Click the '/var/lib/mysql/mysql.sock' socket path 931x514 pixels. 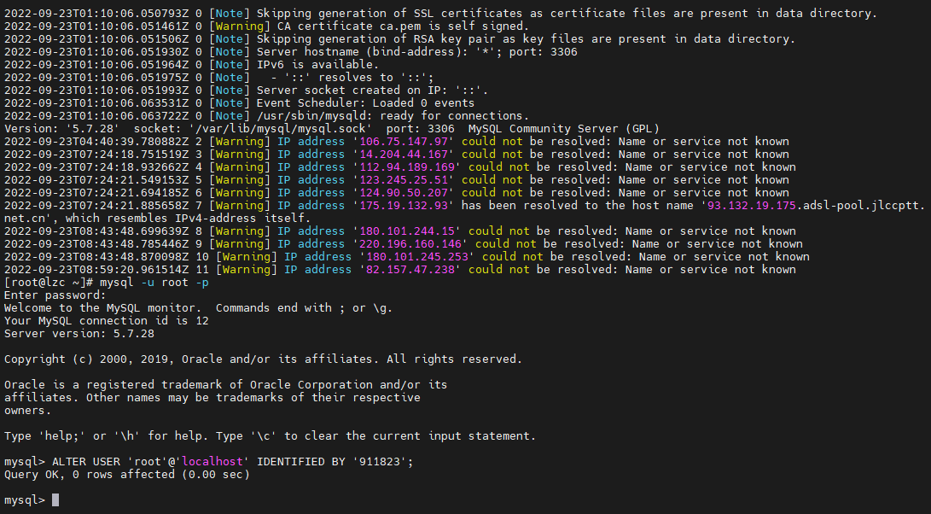click(x=280, y=129)
